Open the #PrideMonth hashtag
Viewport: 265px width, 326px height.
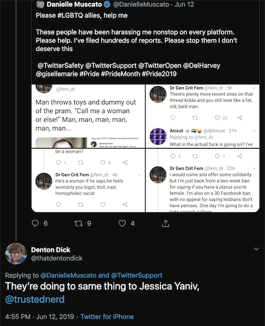click(x=120, y=74)
